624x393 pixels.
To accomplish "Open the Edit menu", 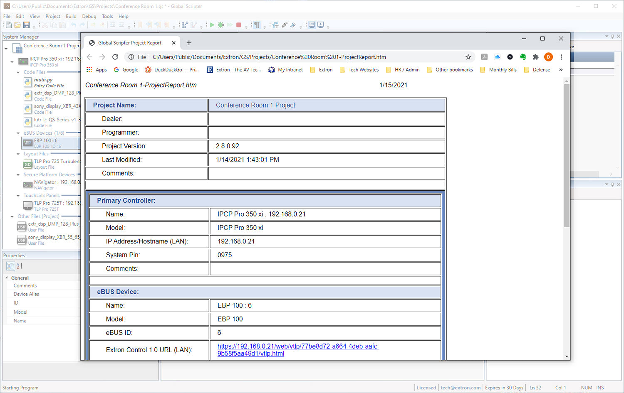I will coord(20,17).
